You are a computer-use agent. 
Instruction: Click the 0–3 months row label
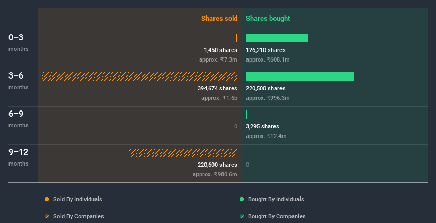pyautogui.click(x=19, y=42)
